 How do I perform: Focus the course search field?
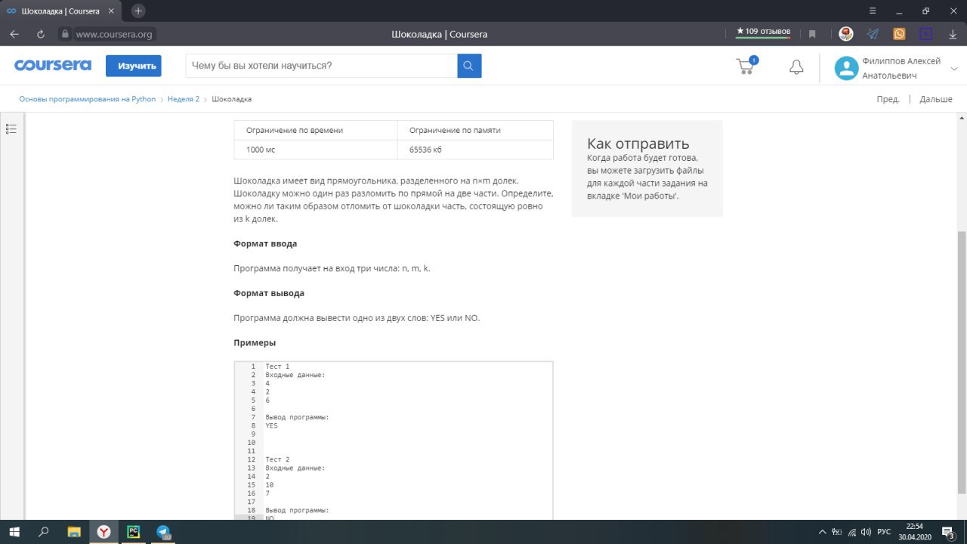(x=321, y=66)
